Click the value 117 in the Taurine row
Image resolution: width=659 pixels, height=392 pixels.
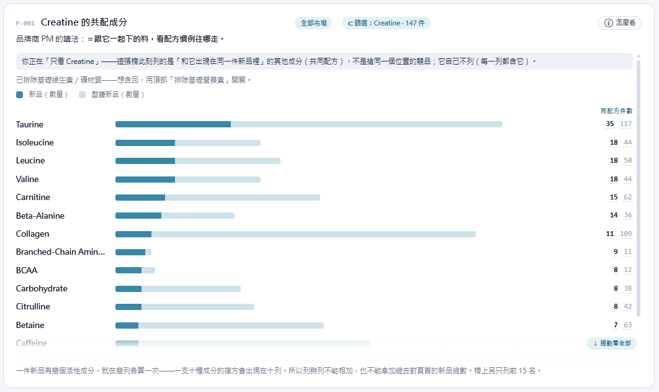625,124
